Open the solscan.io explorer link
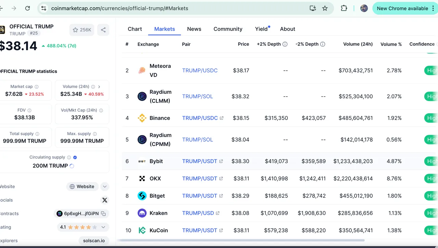Viewport: 438px width, 248px height. pyautogui.click(x=94, y=240)
